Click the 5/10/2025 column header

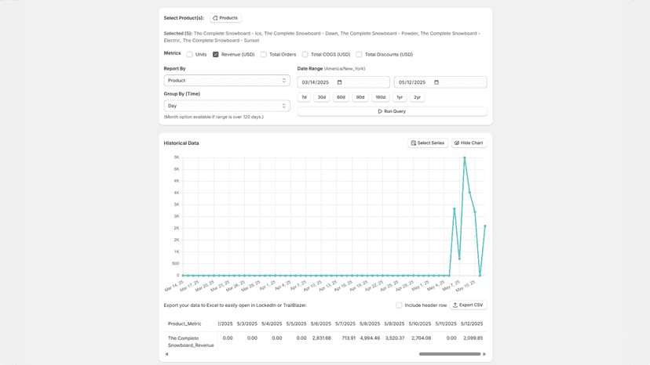coord(420,323)
